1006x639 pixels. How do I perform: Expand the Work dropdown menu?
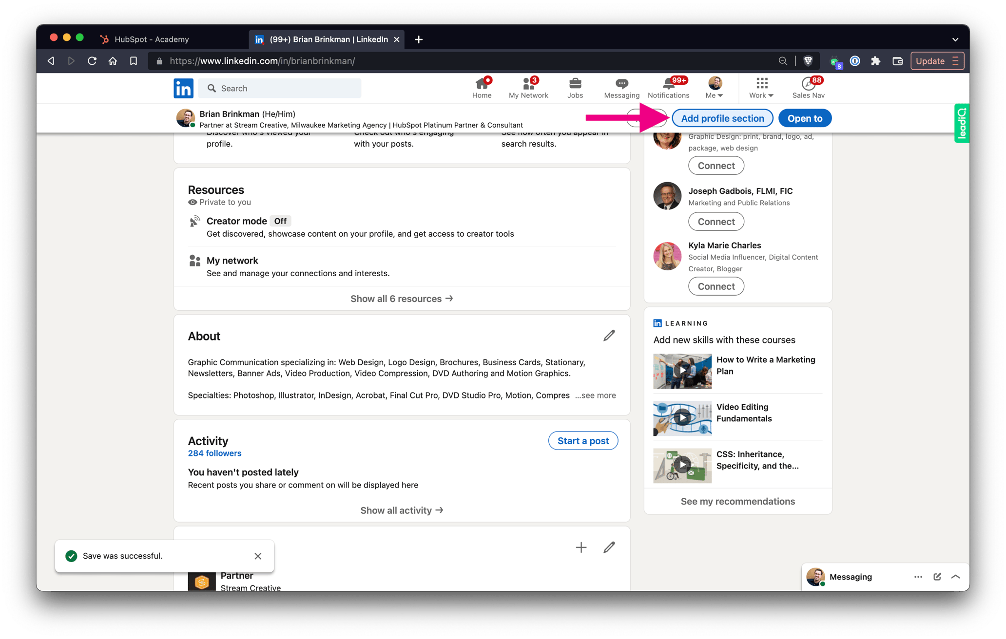[760, 88]
